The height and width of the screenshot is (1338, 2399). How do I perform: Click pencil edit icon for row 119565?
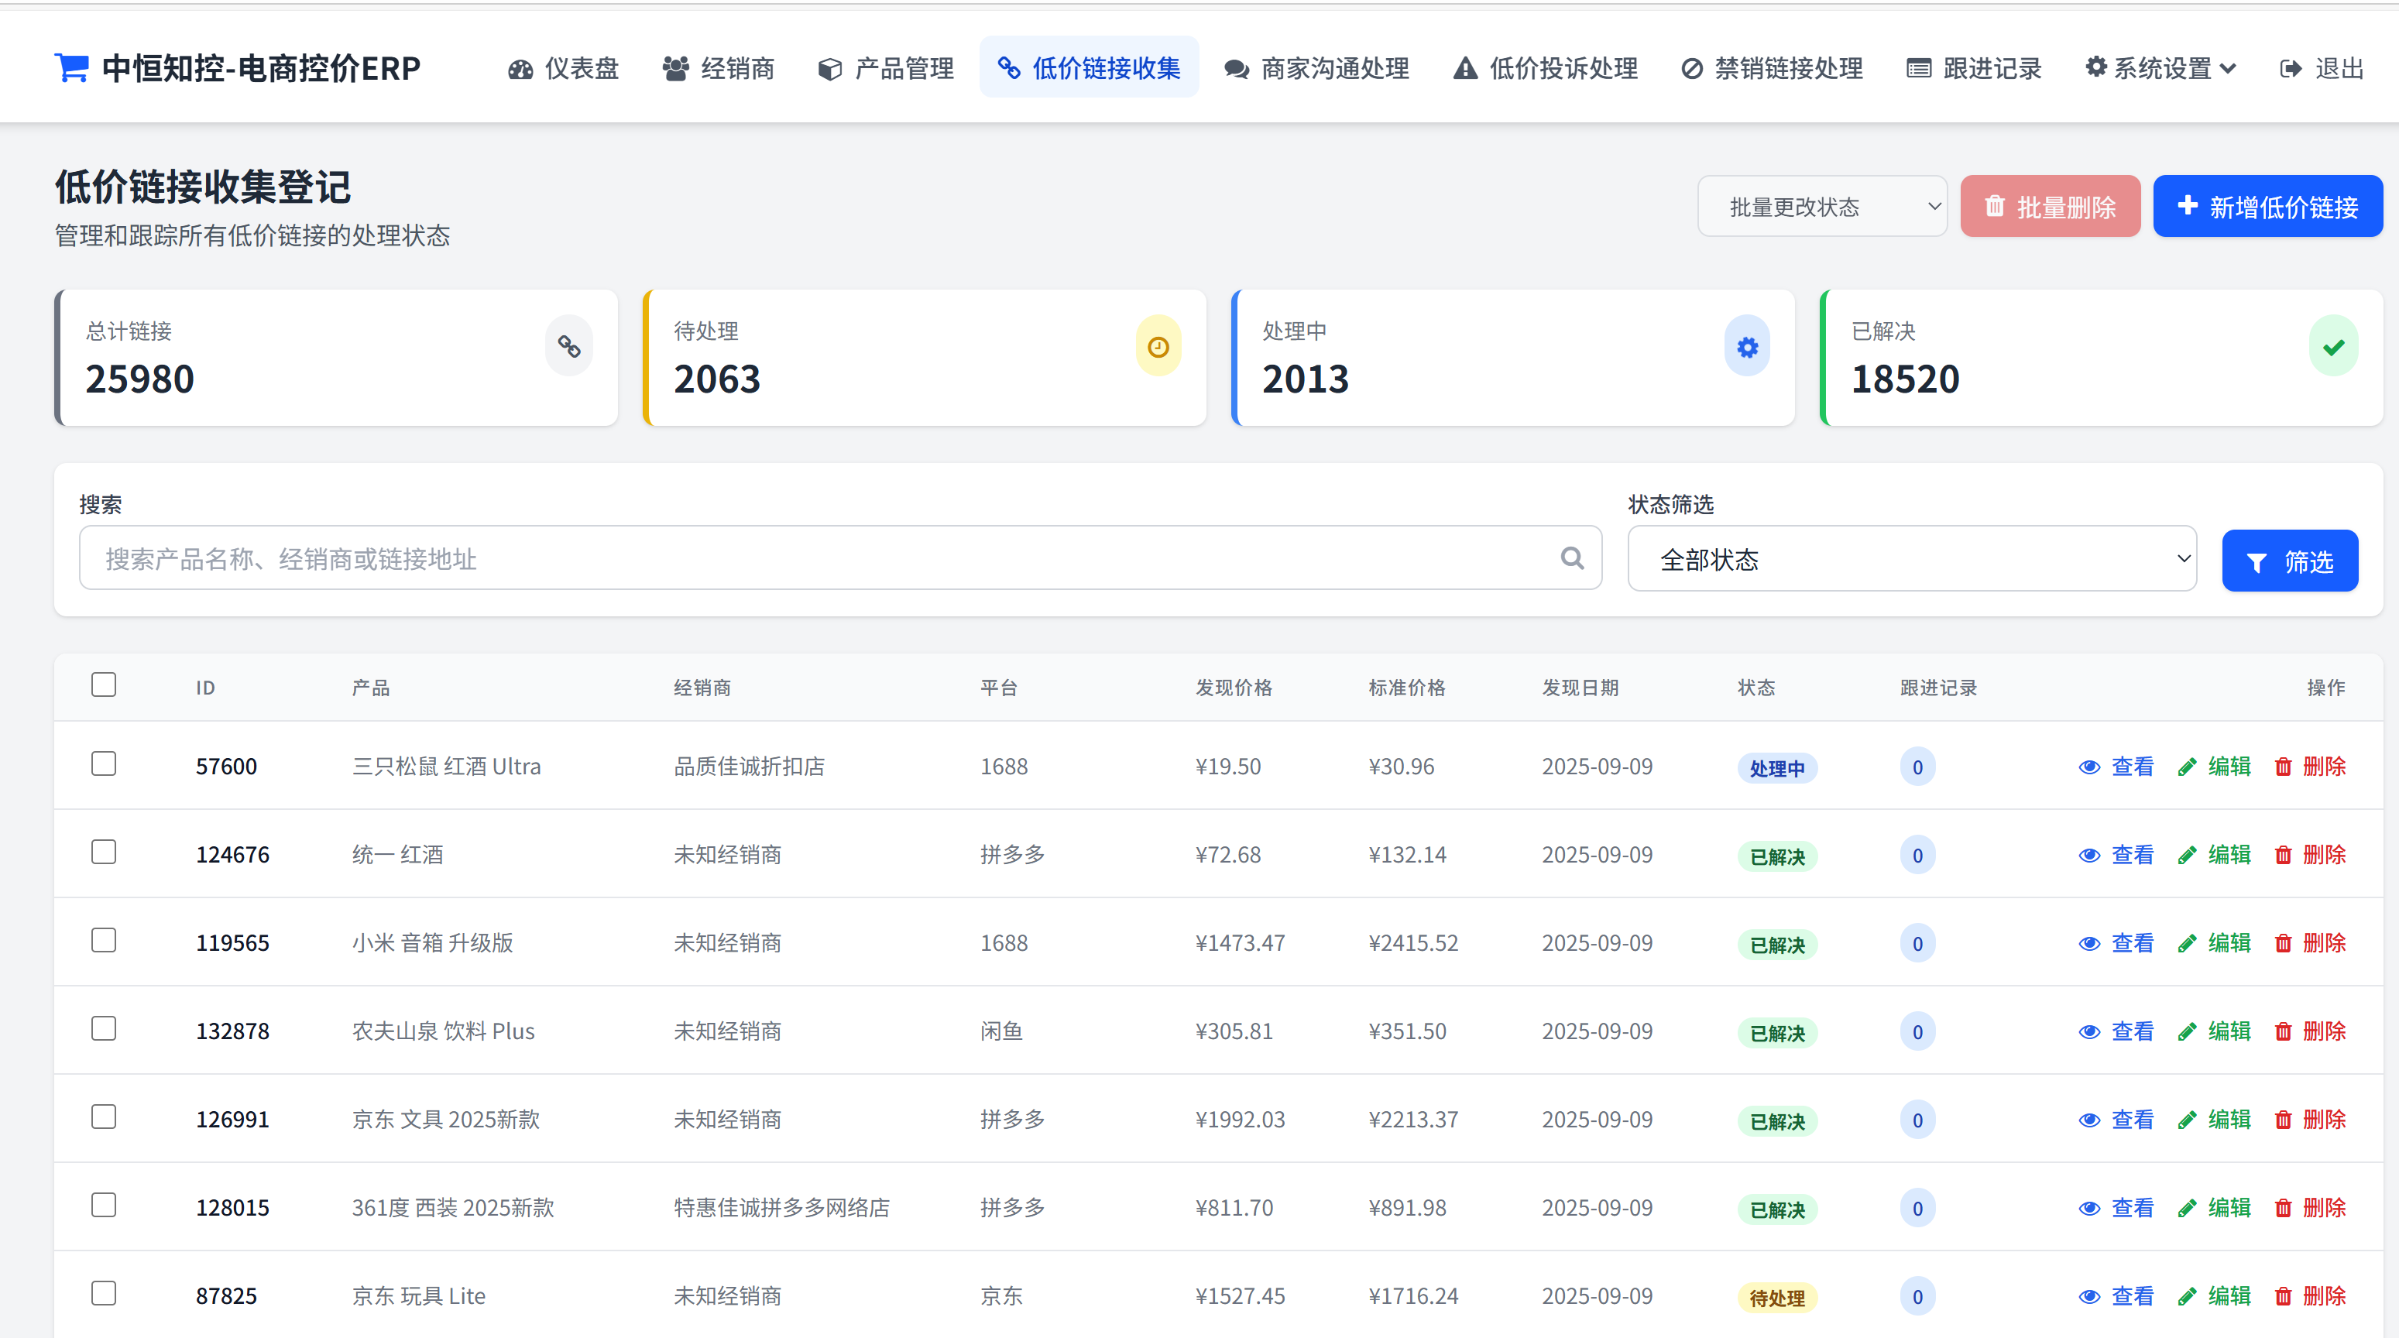click(x=2188, y=943)
